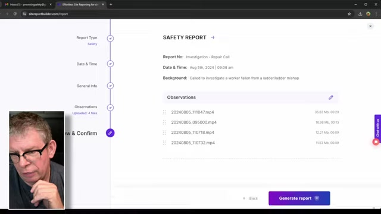Select file 20240805_110732.mp4
The width and height of the screenshot is (381, 214).
(193, 143)
